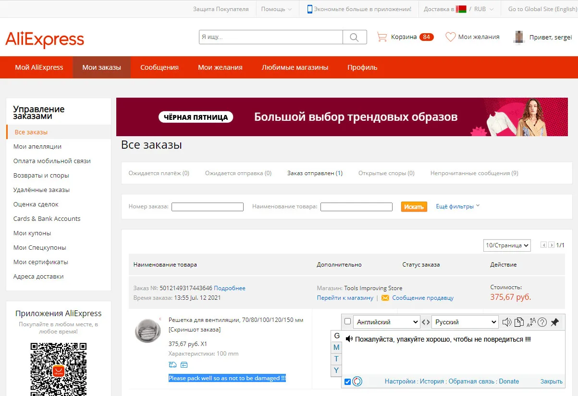The image size is (578, 396).
Task: Select Непрочитанные сообщения (9) filter
Action: point(474,173)
